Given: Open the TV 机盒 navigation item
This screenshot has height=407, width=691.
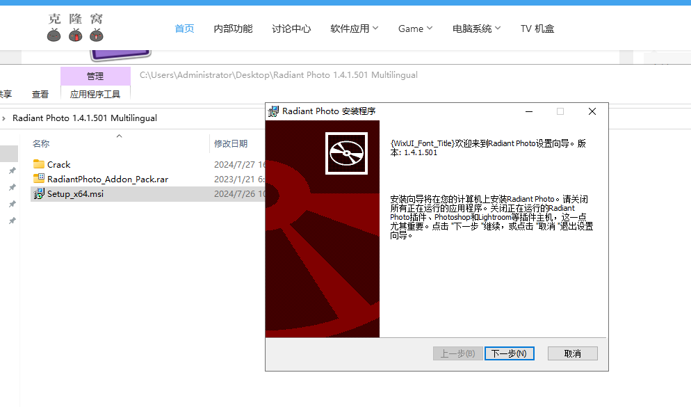Looking at the screenshot, I should click(x=537, y=29).
